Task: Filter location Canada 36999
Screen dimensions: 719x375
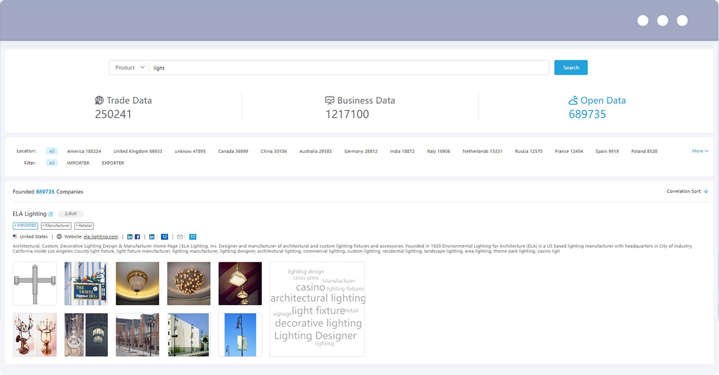Action: 233,151
